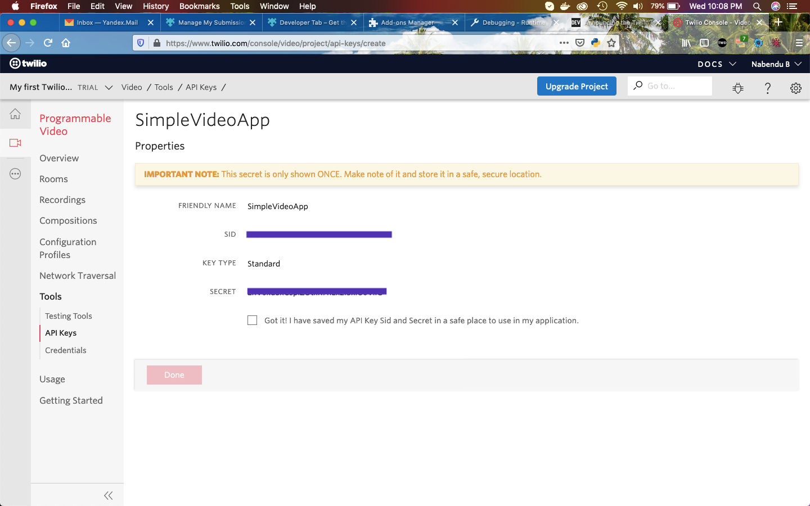Open the tracking protection shield icon
810x506 pixels.
[141, 43]
